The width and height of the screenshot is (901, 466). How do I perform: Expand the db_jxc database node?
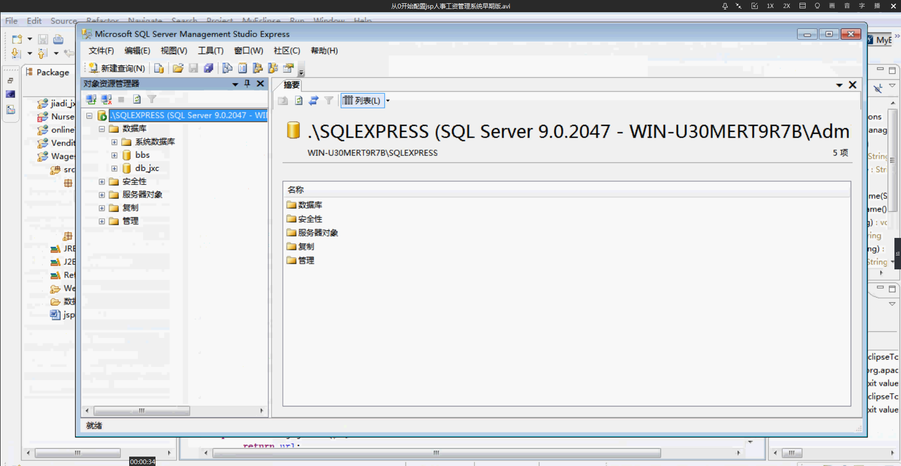pyautogui.click(x=114, y=168)
